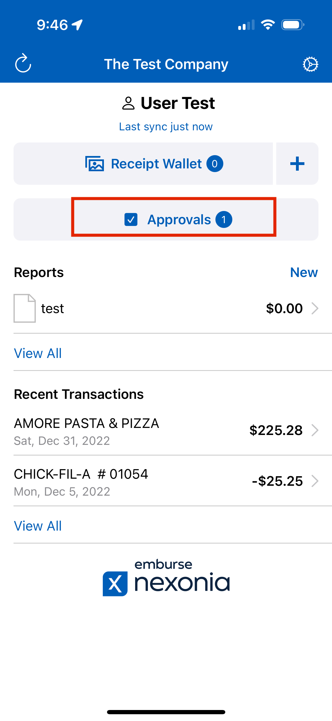332x721 pixels.
Task: Tap the Receipt Wallet count badge
Action: [215, 164]
